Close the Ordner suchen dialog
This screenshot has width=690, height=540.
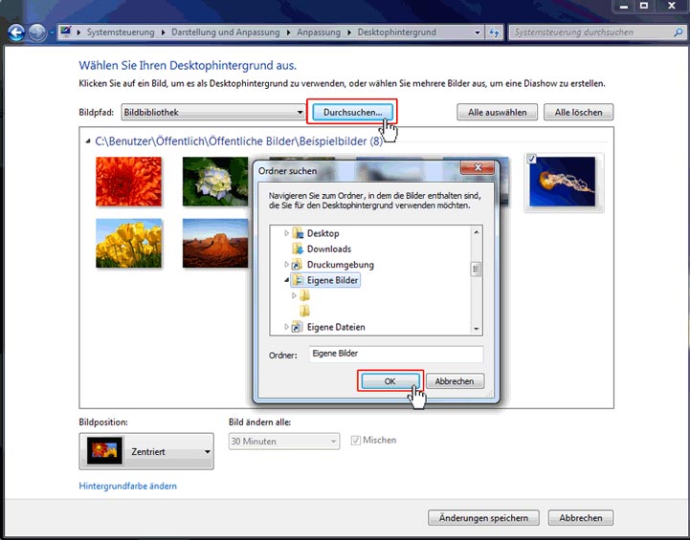tap(478, 167)
